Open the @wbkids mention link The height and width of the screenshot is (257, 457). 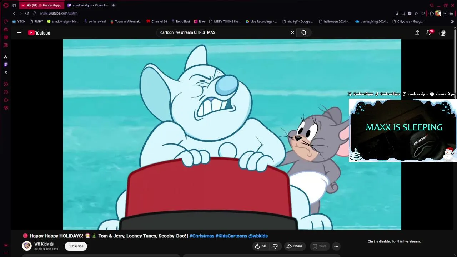coord(258,236)
